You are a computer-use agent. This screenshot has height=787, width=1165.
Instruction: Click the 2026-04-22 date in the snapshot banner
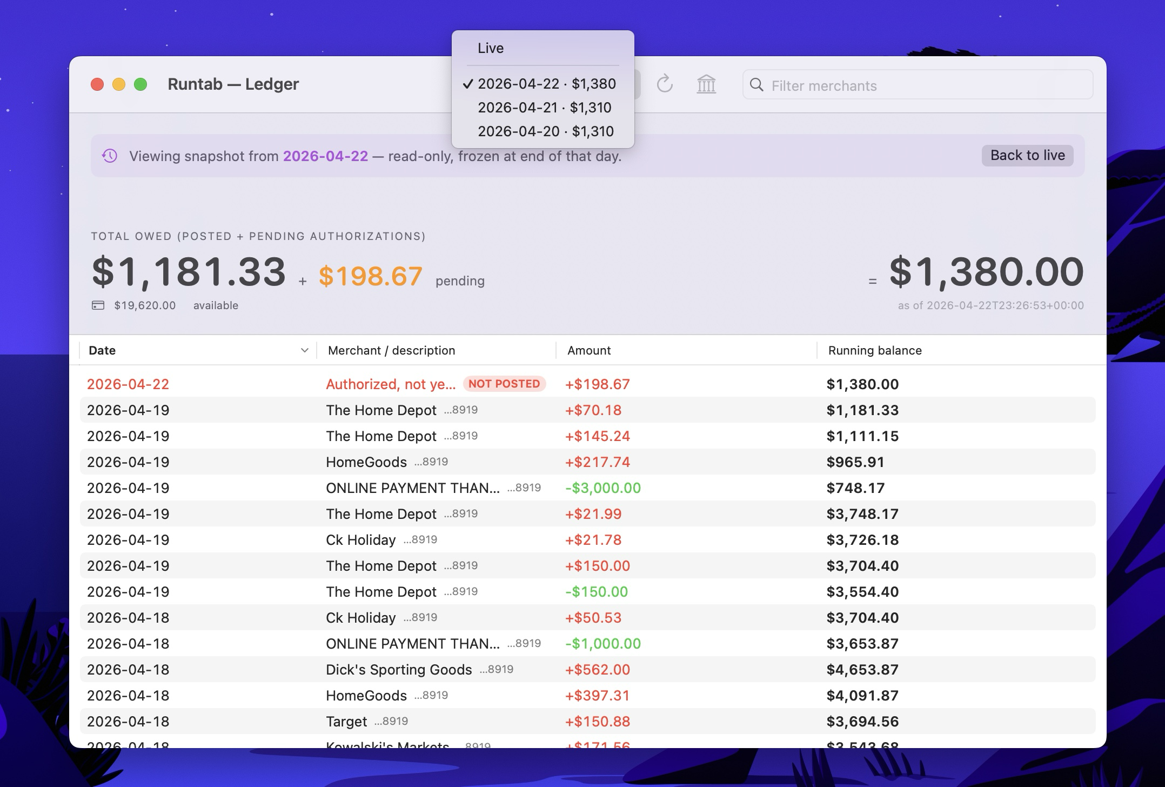coord(325,156)
